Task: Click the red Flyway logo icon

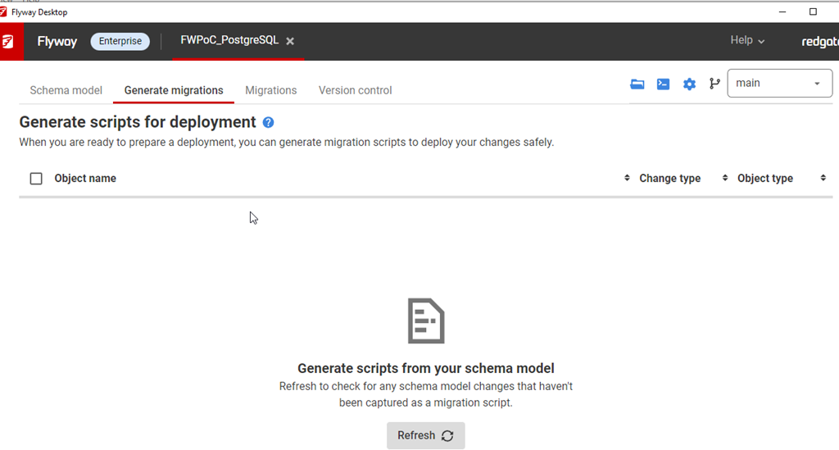Action: pyautogui.click(x=10, y=42)
